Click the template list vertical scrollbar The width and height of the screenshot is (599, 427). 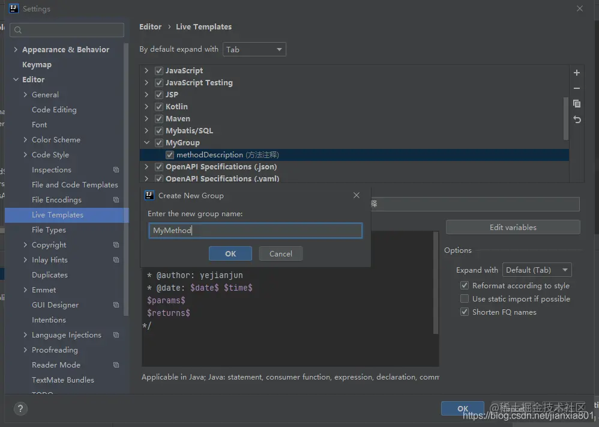(x=566, y=119)
